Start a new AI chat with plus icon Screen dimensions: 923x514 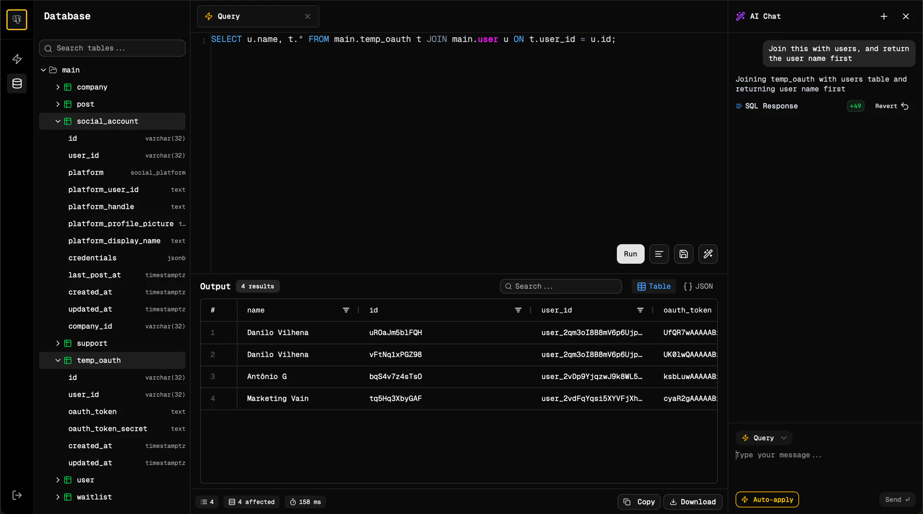884,16
